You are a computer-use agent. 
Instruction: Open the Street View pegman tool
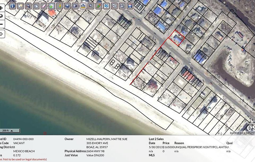59,6
